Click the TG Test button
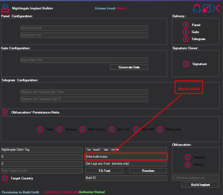Viewport: 223px width, 195px height. coord(104,171)
